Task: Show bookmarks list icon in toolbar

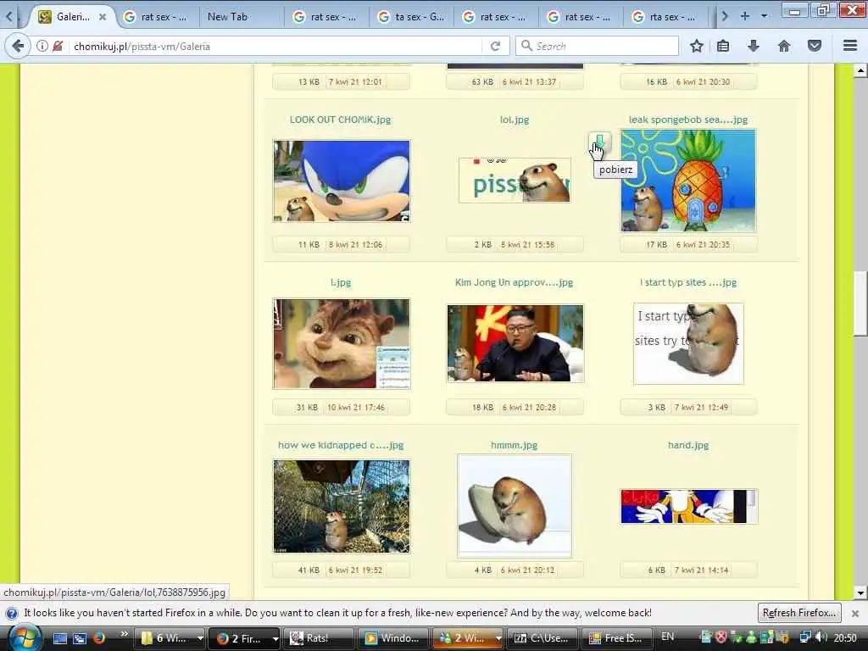Action: 723,46
